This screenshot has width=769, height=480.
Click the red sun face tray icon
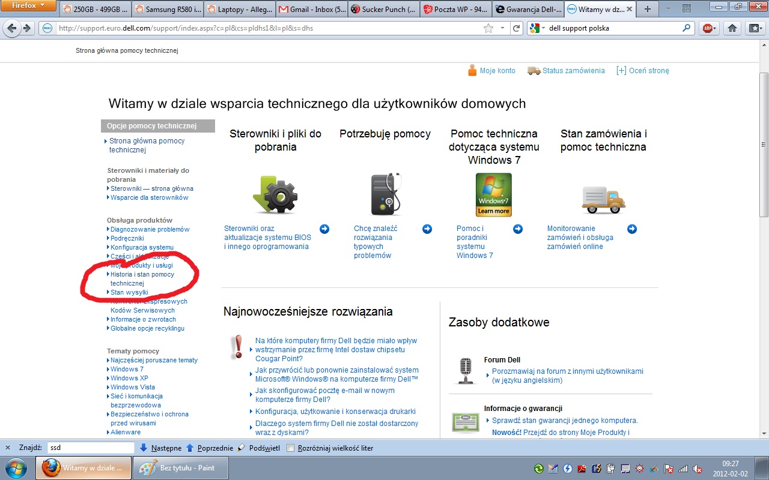(x=639, y=469)
